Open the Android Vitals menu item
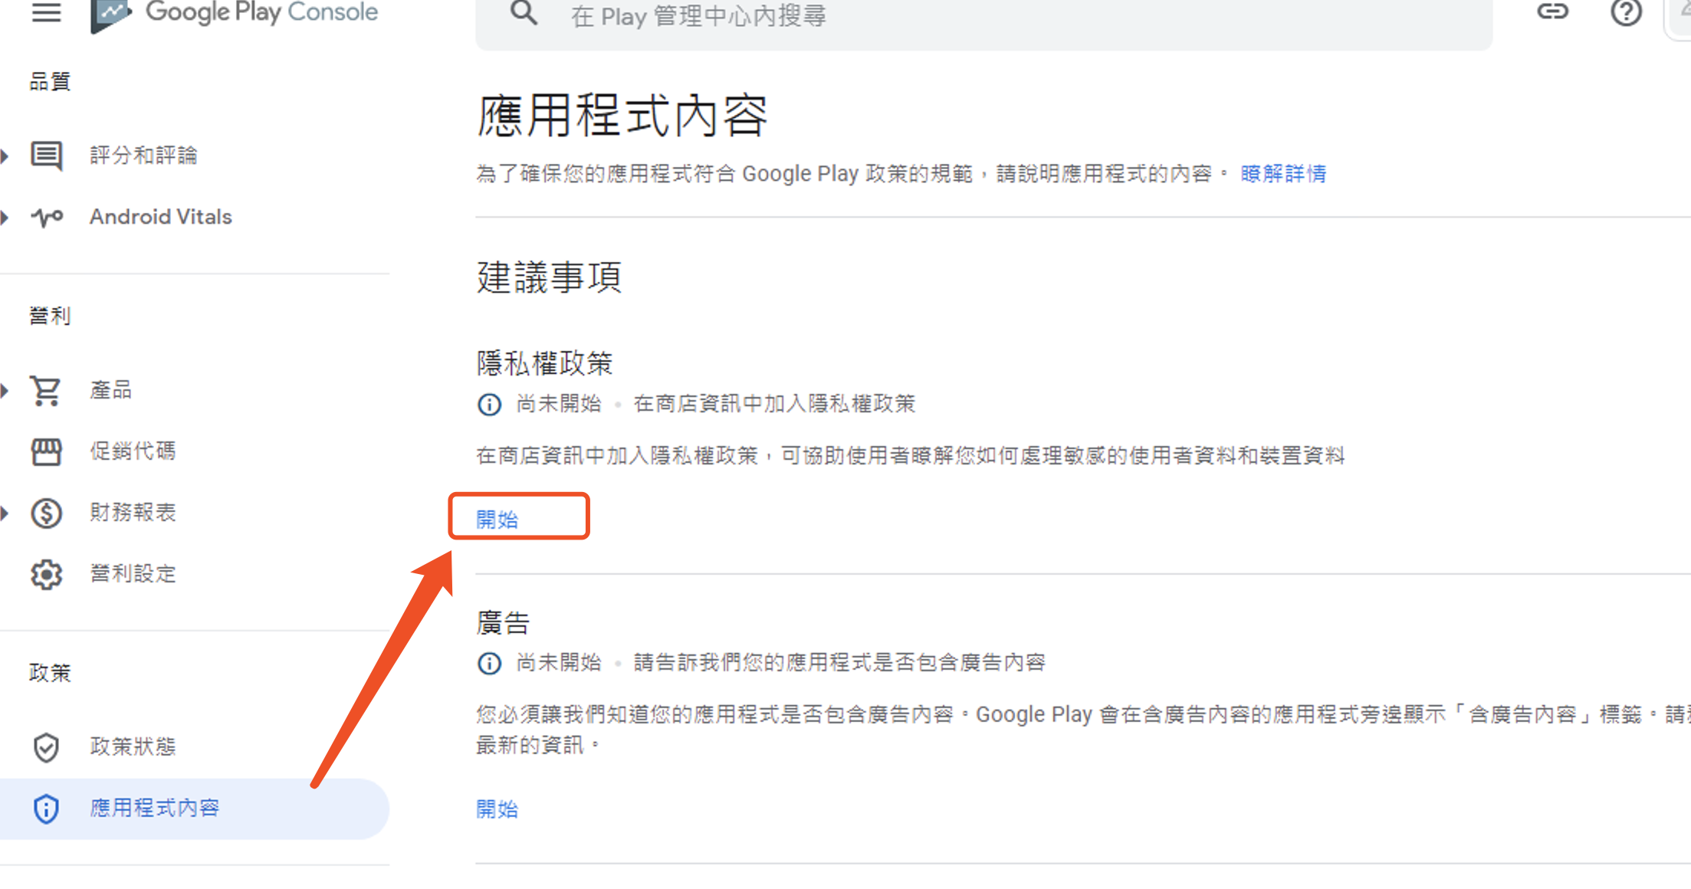Viewport: 1691px width, 889px height. (x=160, y=217)
